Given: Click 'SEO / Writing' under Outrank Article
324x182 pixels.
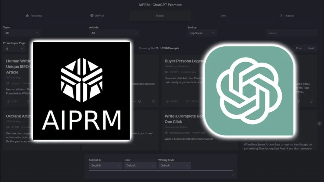Looking at the screenshot, I should pyautogui.click(x=13, y=122).
